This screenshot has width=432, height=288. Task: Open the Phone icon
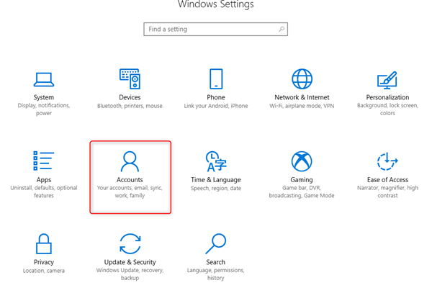coord(216,79)
